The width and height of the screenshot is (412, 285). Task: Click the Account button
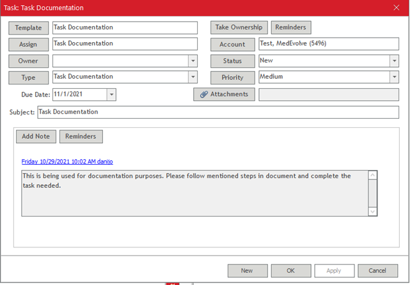[232, 45]
